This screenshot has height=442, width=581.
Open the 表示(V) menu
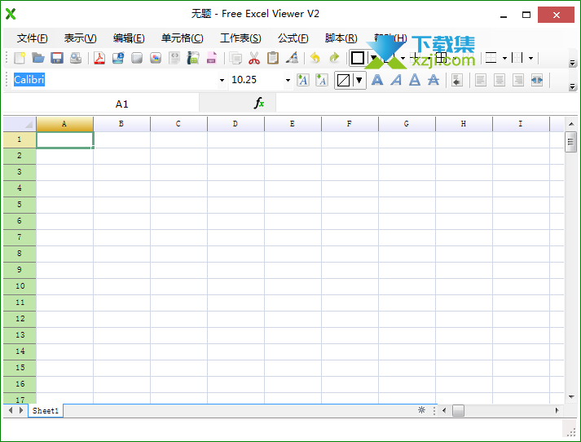click(x=80, y=38)
